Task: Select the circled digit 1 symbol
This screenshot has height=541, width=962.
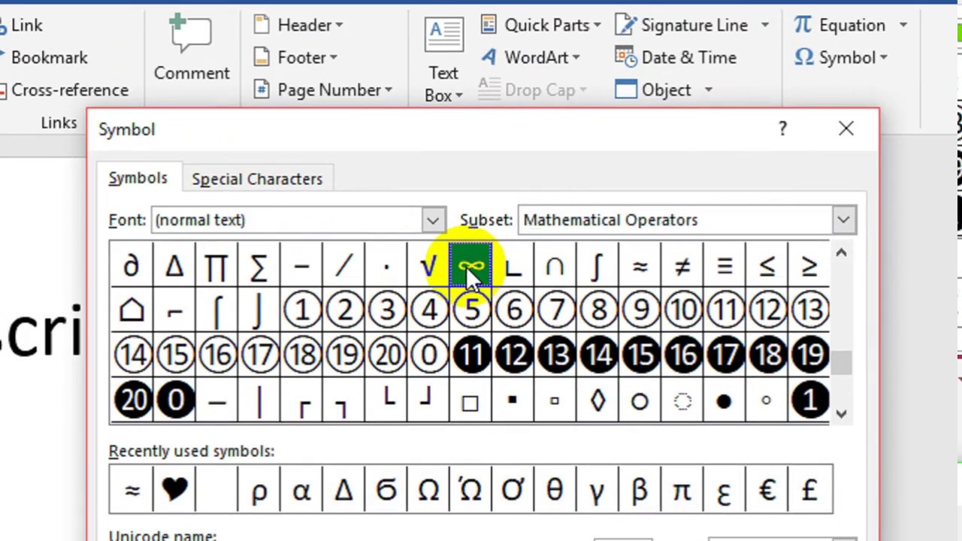Action: 301,310
